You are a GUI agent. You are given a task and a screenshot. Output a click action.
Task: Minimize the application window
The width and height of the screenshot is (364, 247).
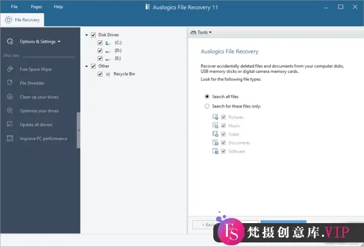[x=326, y=7]
